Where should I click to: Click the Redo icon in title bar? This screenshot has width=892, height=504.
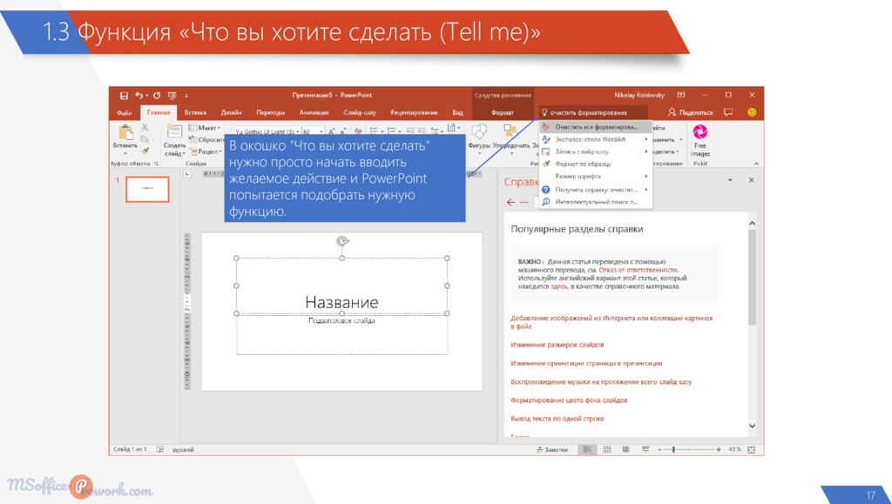coord(157,96)
